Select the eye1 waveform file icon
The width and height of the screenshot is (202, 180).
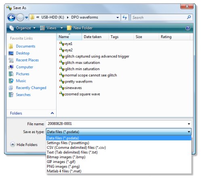click(x=62, y=44)
